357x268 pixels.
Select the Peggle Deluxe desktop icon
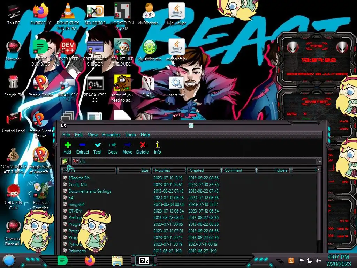pos(40,86)
